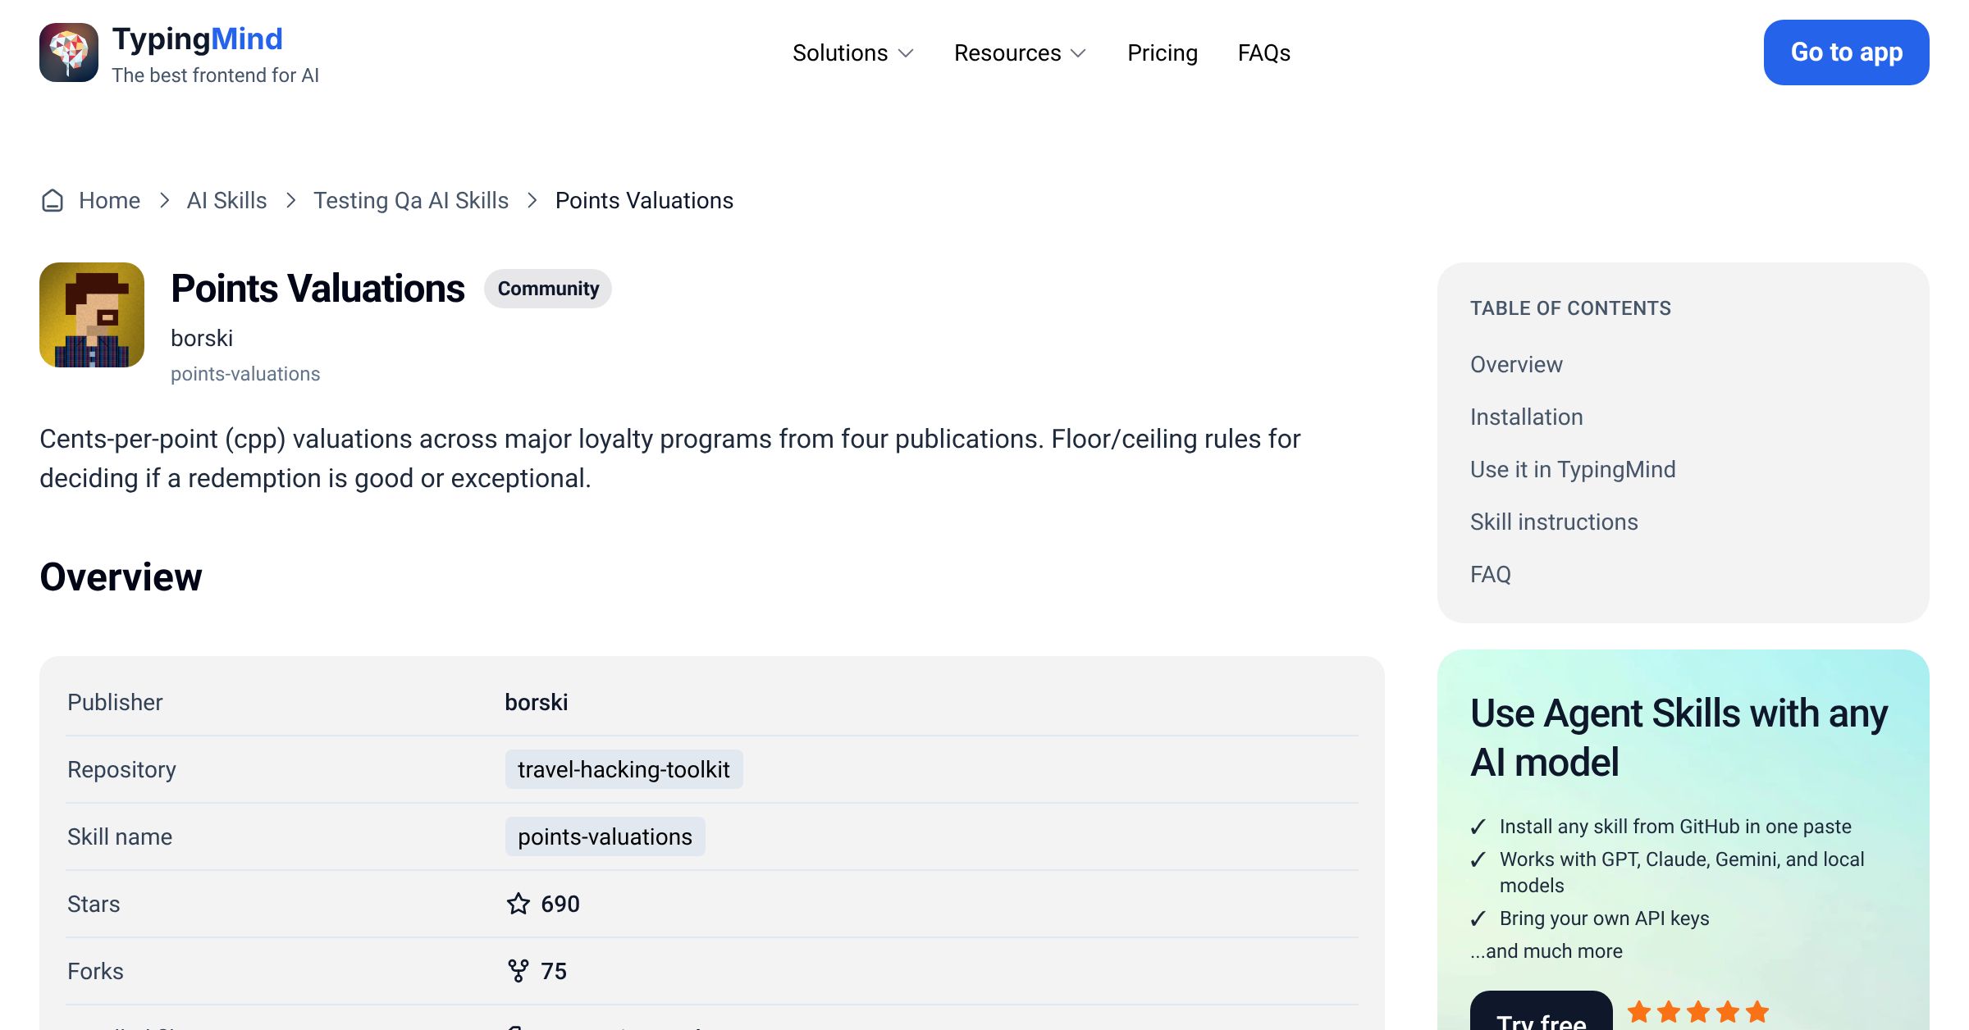
Task: Click the Publisher value borski in table
Action: coord(537,703)
